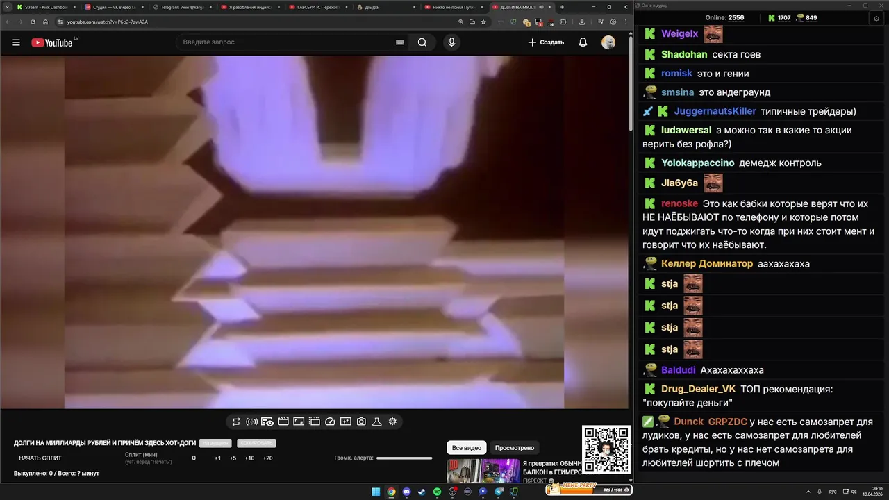Screen dimensions: 889x500
Task: Open the on-screen keyboard in search box
Action: coord(400,42)
